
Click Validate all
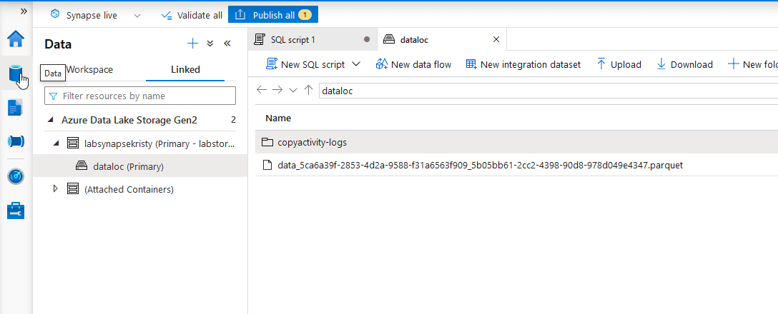point(191,15)
